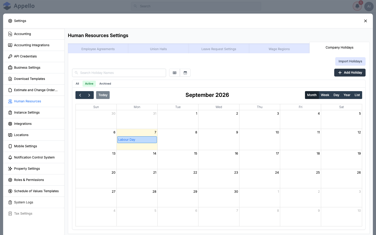Go to previous month arrow
The height and width of the screenshot is (235, 376).
(x=80, y=95)
